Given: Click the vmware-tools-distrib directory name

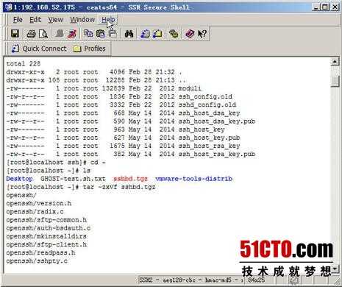Looking at the screenshot, I should pyautogui.click(x=194, y=179).
